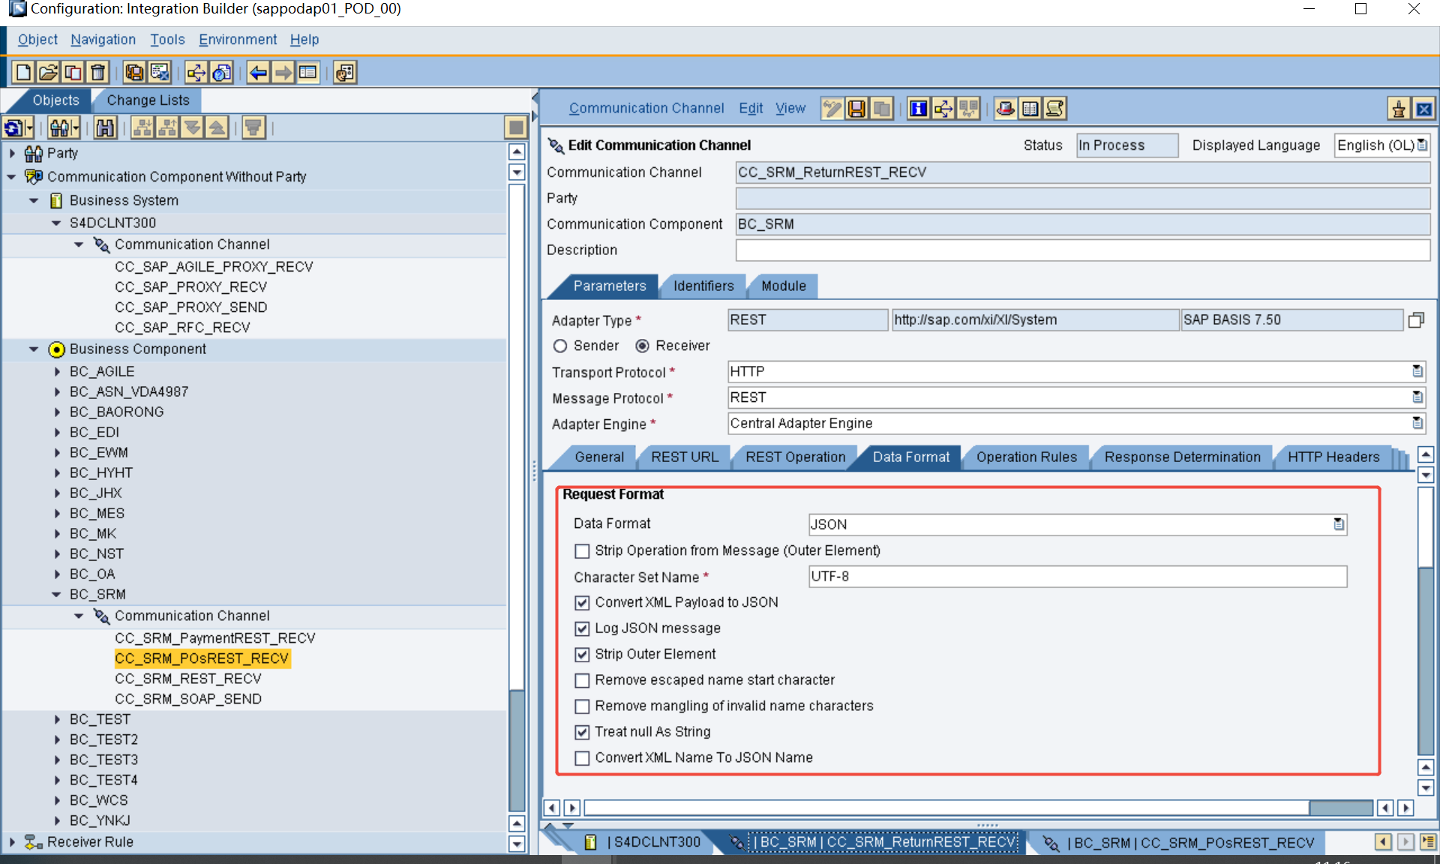Click the Save all disks icon in main toolbar

134,73
